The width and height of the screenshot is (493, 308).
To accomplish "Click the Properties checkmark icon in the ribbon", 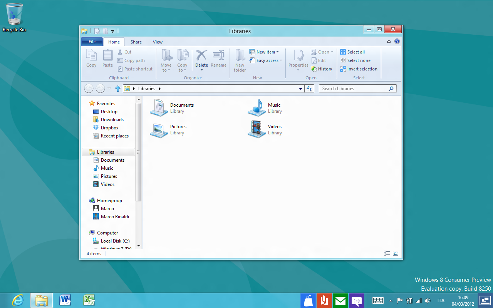I will 298,55.
